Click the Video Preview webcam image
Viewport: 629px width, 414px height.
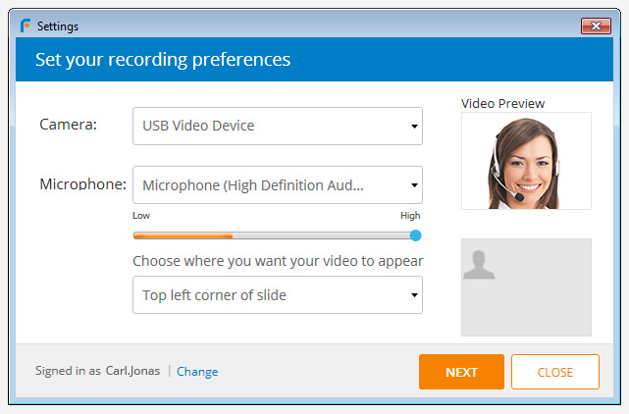pos(526,161)
